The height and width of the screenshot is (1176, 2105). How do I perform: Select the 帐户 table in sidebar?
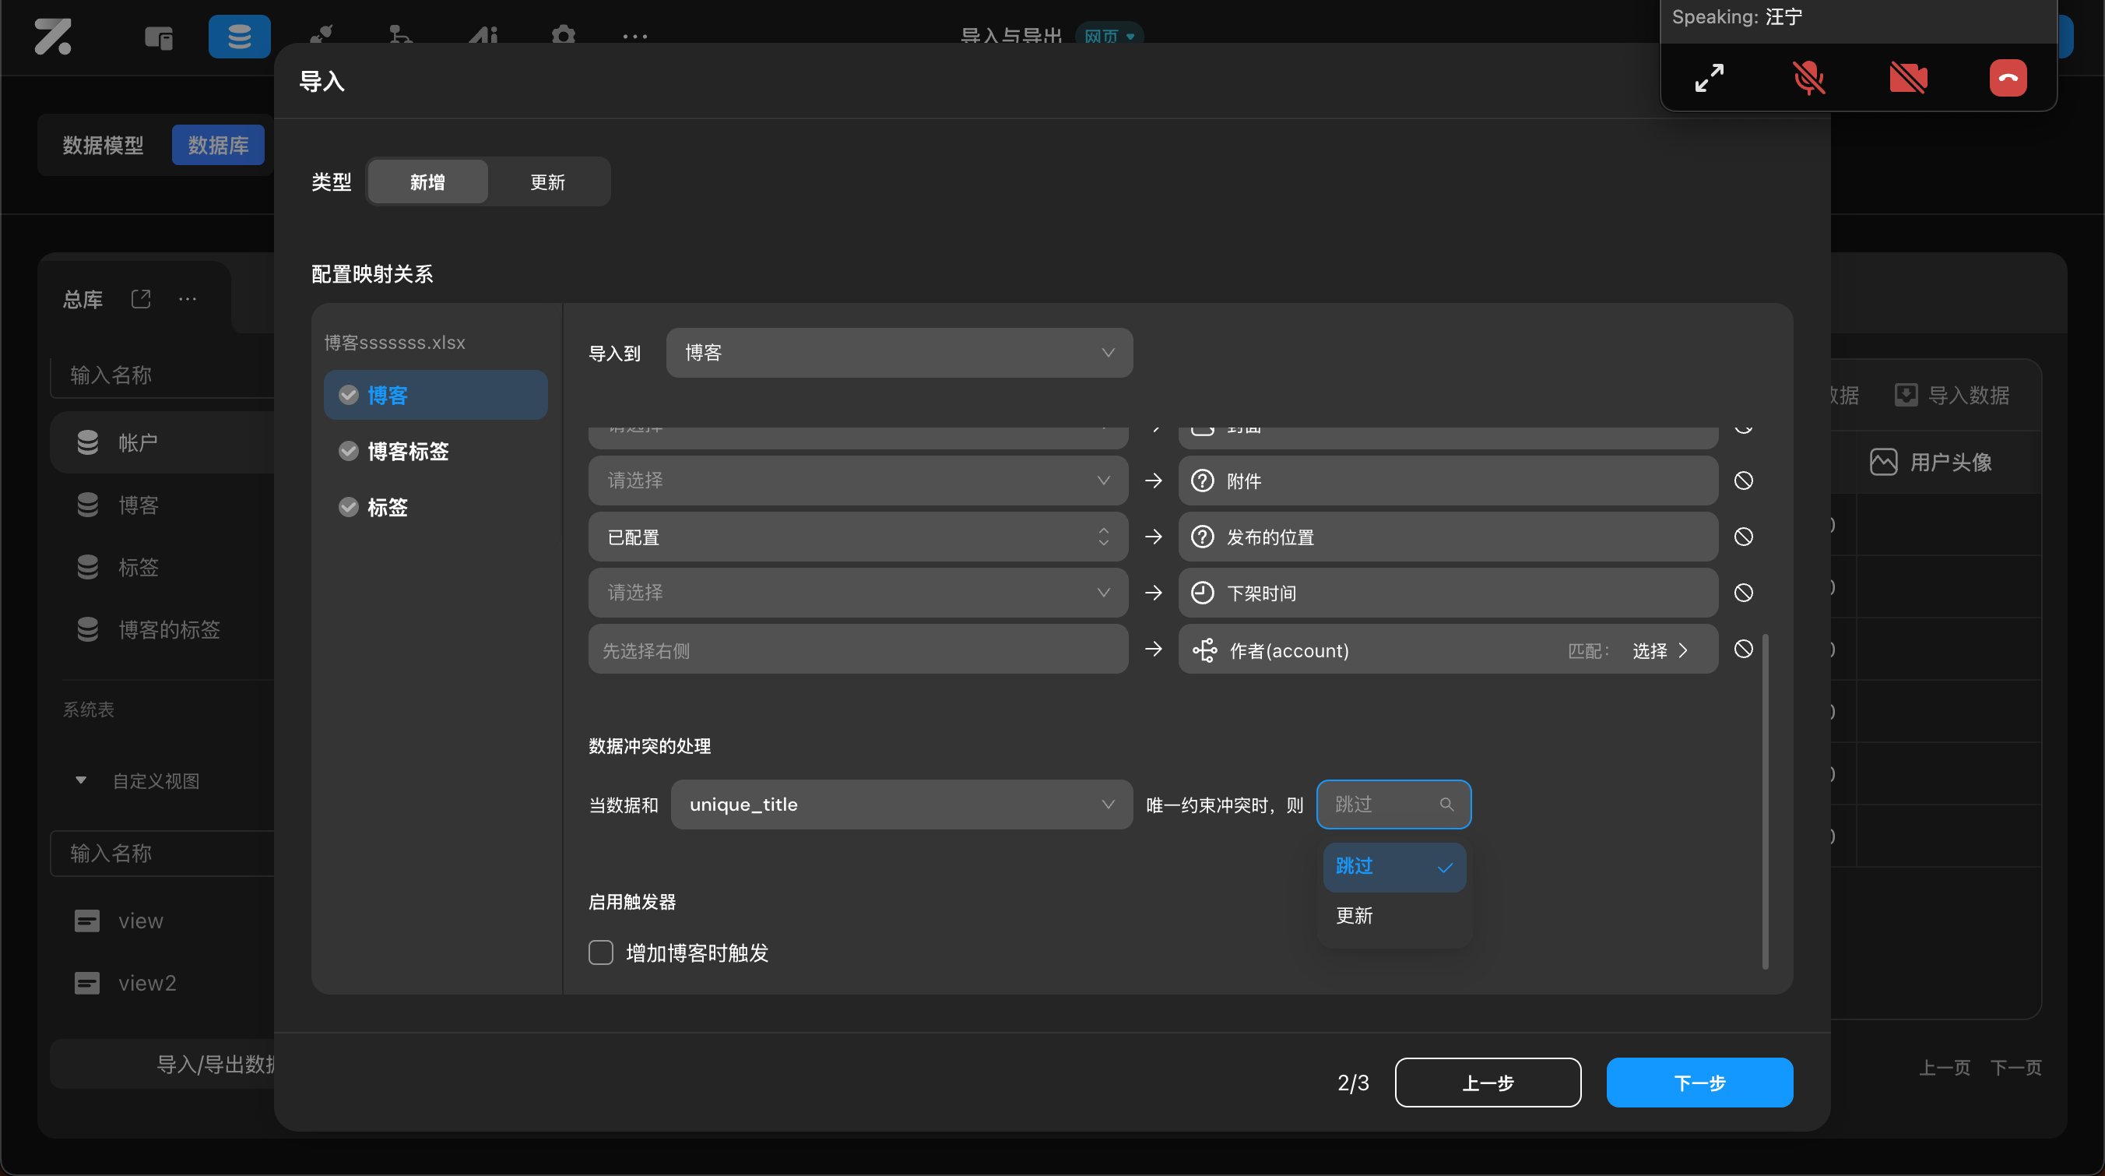click(x=163, y=443)
